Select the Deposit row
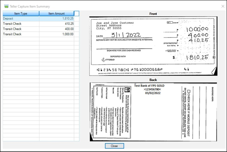Viewport: 227px width, 152px height. tap(41, 18)
